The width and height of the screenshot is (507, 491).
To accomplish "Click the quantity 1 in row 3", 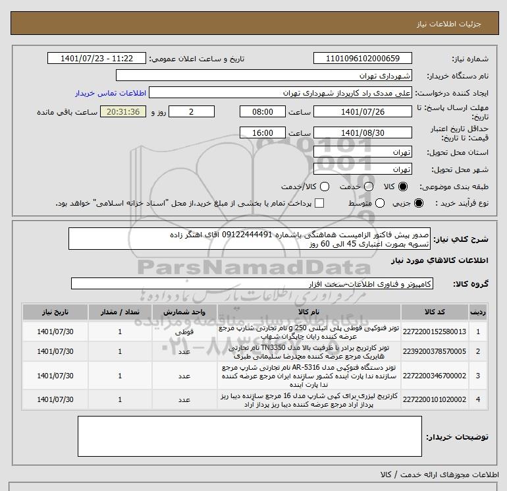I will click(120, 376).
